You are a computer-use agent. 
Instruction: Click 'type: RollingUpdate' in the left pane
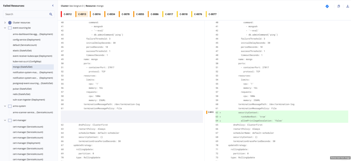pyautogui.click(x=88, y=158)
